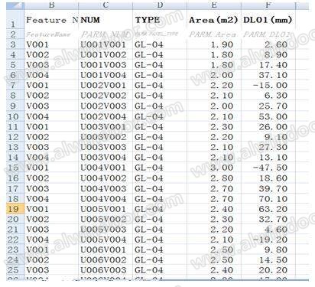315x287 pixels.
Task: Select cell with value -47.50
Action: tap(268, 168)
